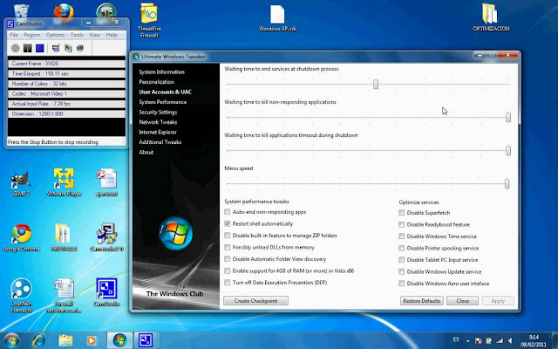Uncheck Restart shell automatically
Screen dimensions: 558x349
[x=227, y=223]
